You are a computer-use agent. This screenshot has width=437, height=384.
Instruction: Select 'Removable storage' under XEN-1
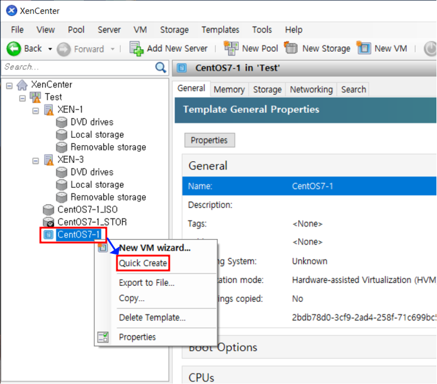[108, 147]
